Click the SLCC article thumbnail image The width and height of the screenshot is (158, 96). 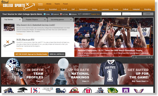pos(9,27)
